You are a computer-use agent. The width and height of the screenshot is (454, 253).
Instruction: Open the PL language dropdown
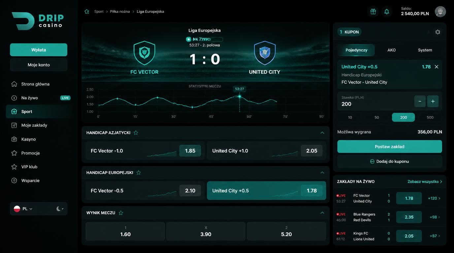23,209
